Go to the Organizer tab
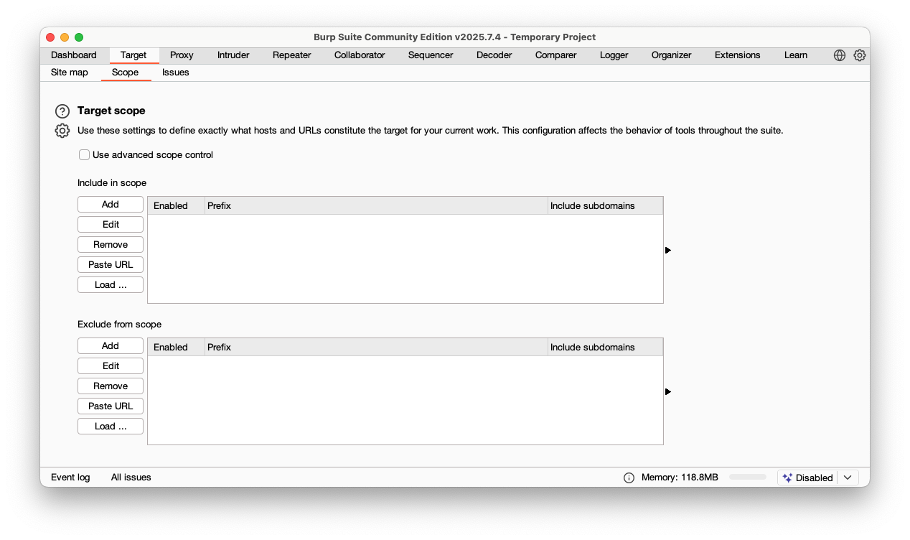Viewport: 910px width, 540px height. pyautogui.click(x=672, y=55)
